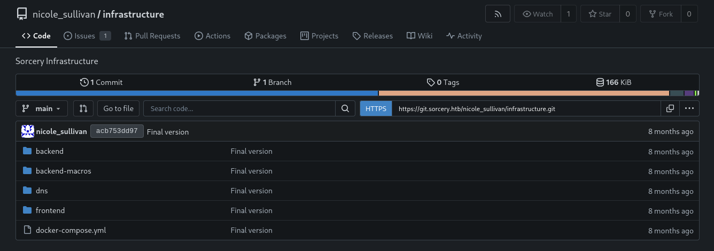Open the compare branches icon button
The width and height of the screenshot is (714, 251).
(x=83, y=108)
